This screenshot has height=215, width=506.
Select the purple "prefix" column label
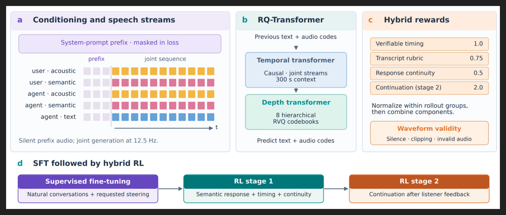click(x=96, y=59)
